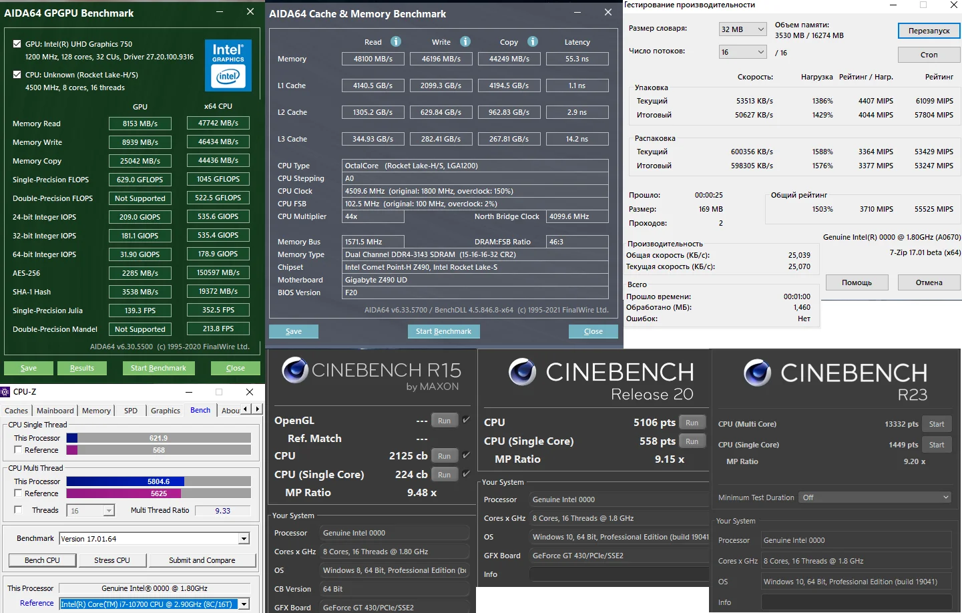This screenshot has width=962, height=613.
Task: Click the Перезапуск button in 7-Zip benchmark
Action: [x=929, y=31]
